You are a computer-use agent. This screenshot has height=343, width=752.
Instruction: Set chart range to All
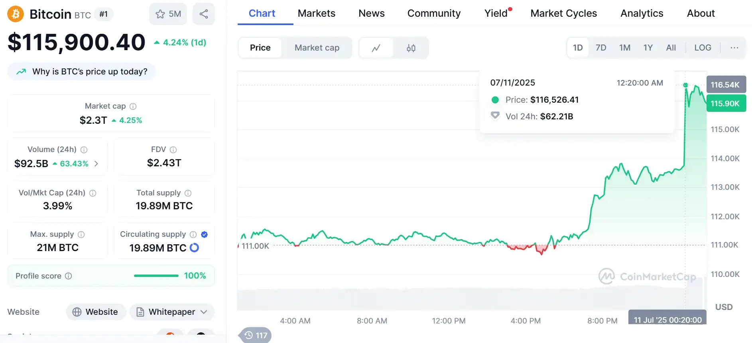[671, 48]
